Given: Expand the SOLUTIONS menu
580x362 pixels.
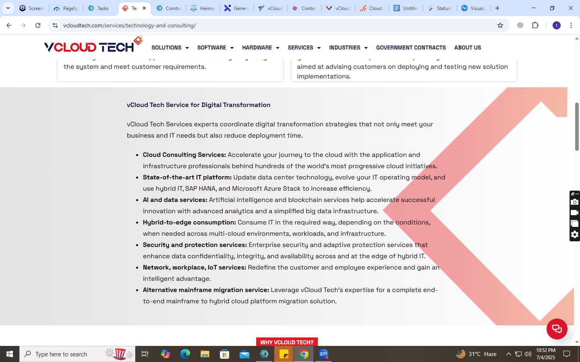Looking at the screenshot, I should click(x=170, y=47).
